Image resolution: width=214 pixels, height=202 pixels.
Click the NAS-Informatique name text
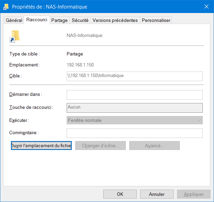(x=84, y=35)
